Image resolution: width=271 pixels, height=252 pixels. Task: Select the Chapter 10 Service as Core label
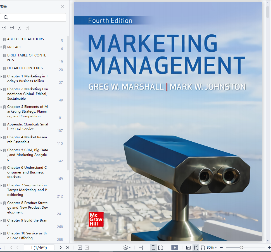click(27, 236)
